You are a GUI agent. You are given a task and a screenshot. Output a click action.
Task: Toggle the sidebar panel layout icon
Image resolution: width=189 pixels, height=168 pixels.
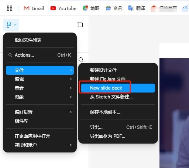coord(80,25)
